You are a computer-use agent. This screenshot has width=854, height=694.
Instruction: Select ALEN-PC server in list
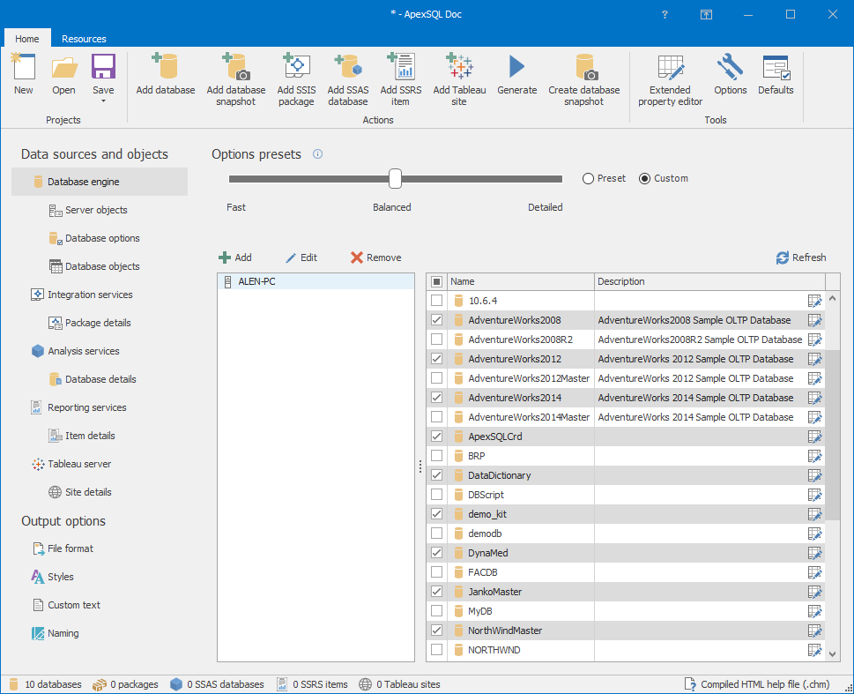(316, 281)
